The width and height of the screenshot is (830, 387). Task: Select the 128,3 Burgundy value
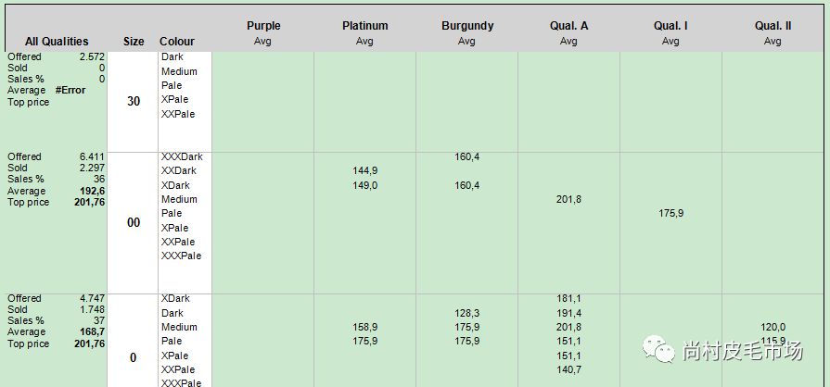[467, 313]
